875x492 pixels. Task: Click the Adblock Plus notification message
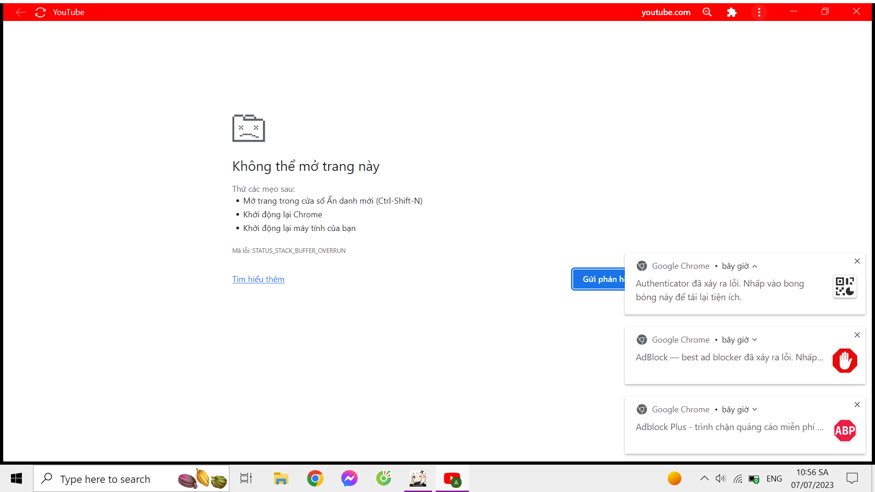click(730, 427)
